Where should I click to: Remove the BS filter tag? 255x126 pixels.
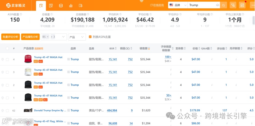point(48,37)
